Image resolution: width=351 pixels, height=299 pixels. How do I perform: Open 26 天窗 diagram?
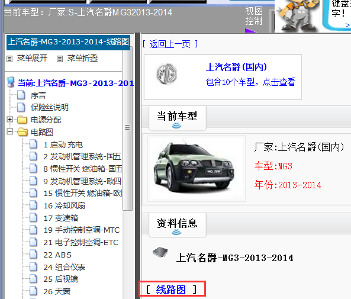click(x=57, y=291)
